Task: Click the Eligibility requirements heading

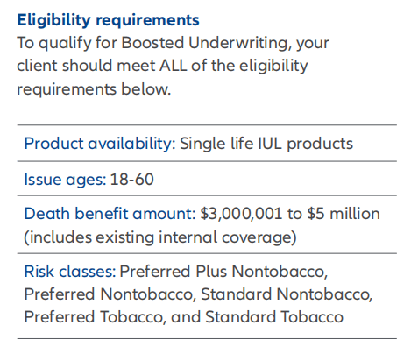Action: pyautogui.click(x=108, y=20)
